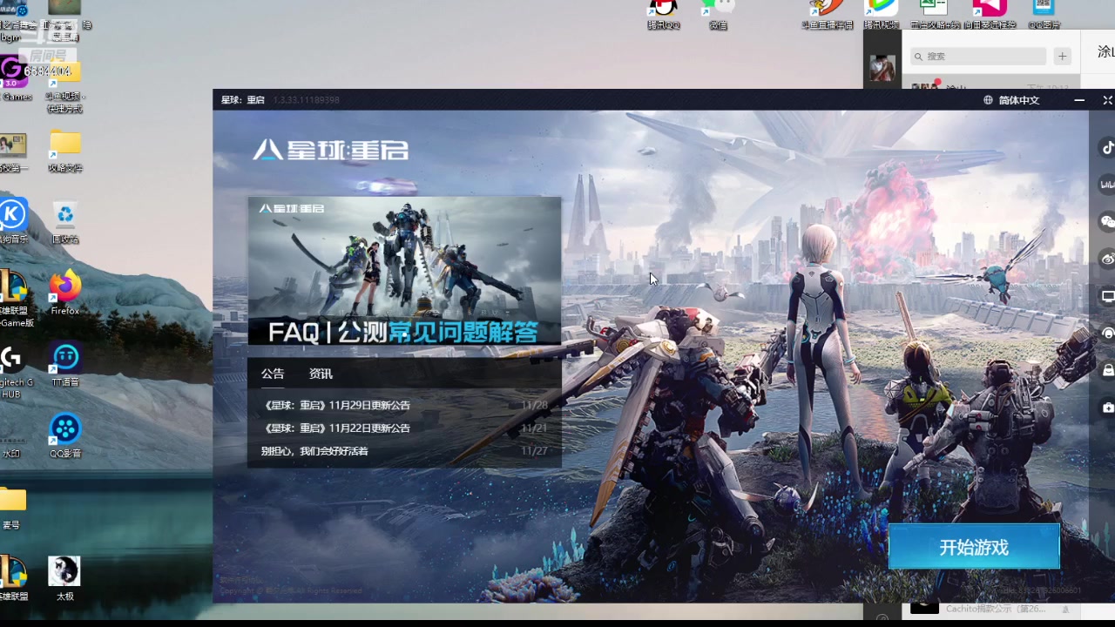Open the WeChat icon in launcher sidebar
Image resolution: width=1115 pixels, height=627 pixels.
(1107, 222)
